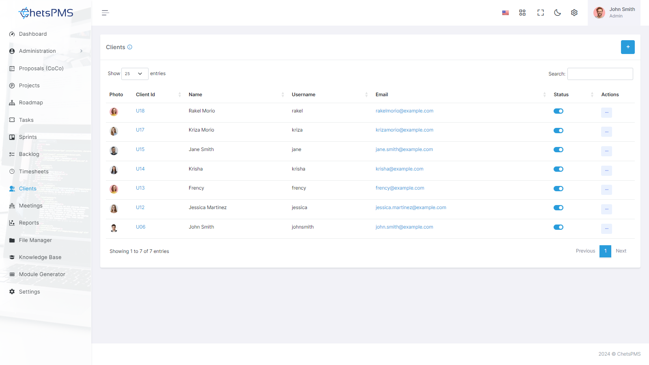Click the Tasks sidebar icon

click(x=12, y=120)
